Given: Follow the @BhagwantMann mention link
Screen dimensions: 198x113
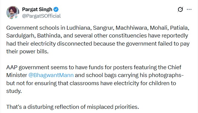Looking at the screenshot, I should 51,75.
